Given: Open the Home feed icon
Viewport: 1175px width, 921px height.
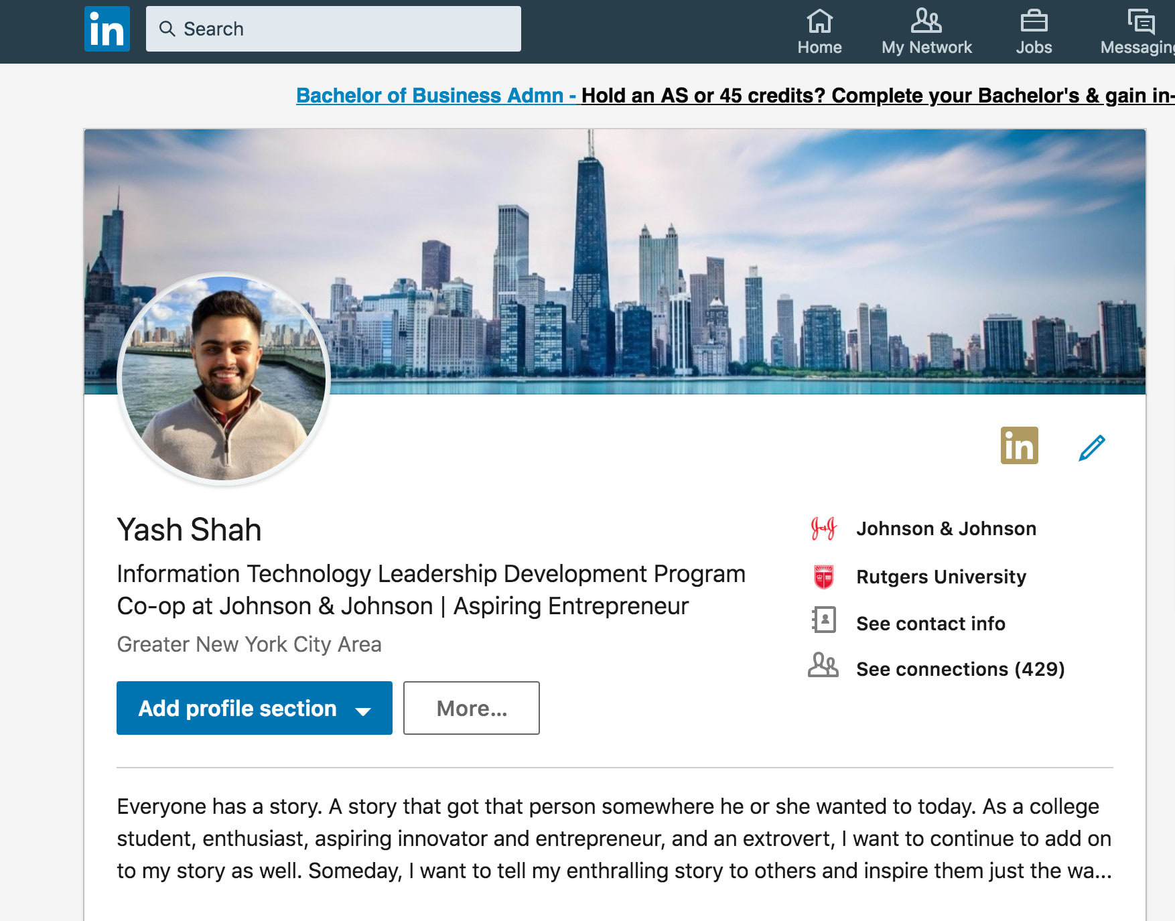Looking at the screenshot, I should [819, 21].
